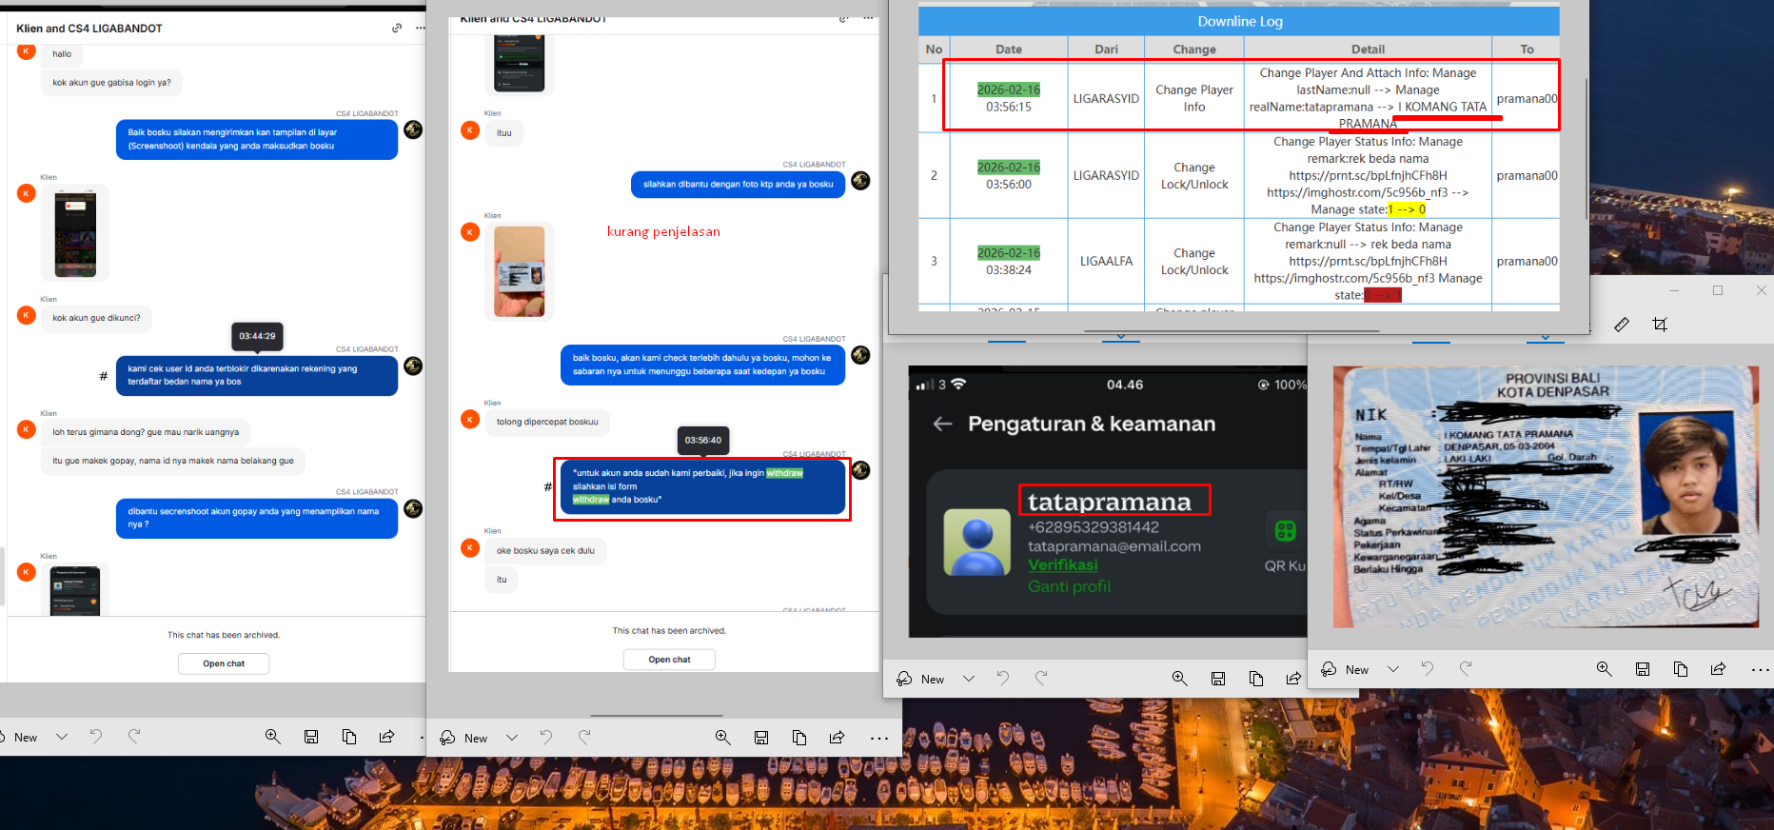This screenshot has height=830, width=1774.
Task: Share the ID card snip
Action: 1719,669
